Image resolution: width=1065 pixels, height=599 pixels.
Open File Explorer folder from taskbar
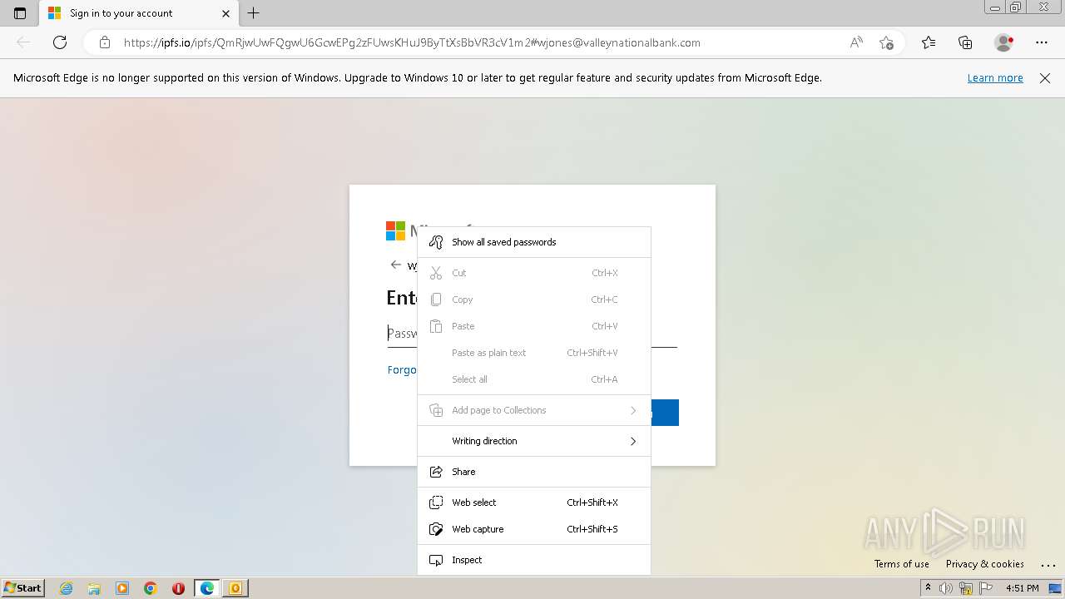94,588
